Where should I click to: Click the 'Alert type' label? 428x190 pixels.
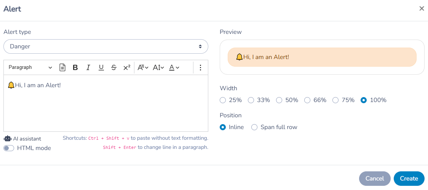pyautogui.click(x=17, y=32)
